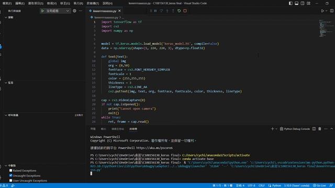The image size is (335, 188).
Task: Create a new terminal with plus icon
Action: pyautogui.click(x=272, y=129)
